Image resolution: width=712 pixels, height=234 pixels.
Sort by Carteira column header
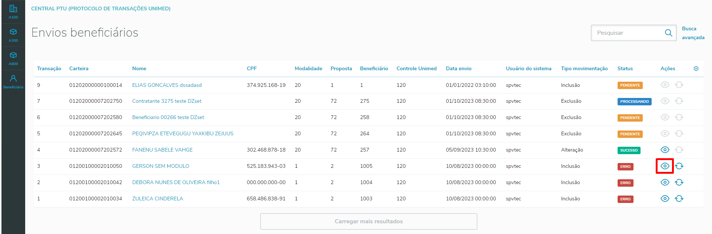[79, 68]
